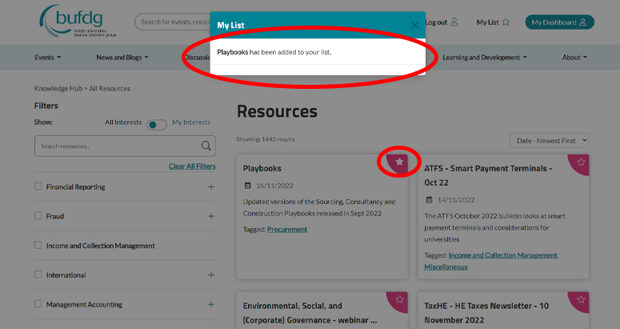Click the star on Playbooks card
Screen dimensions: 620x329
coord(400,162)
